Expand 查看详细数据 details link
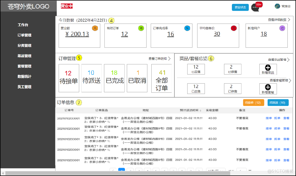Screen dimensions: 296x176 pyautogui.click(x=277, y=19)
